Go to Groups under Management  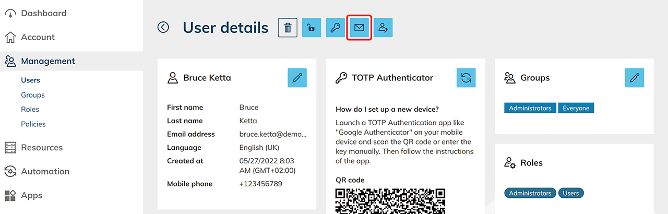[x=33, y=95]
